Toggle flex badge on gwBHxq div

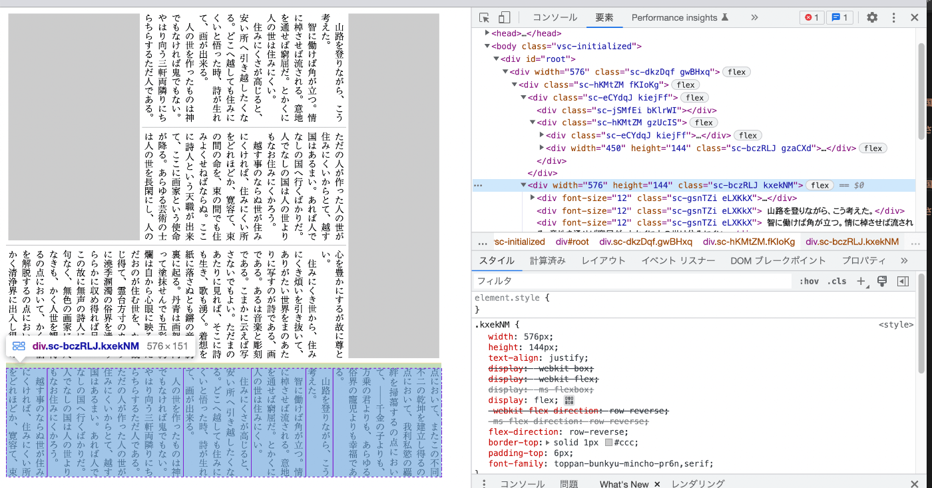(x=737, y=72)
